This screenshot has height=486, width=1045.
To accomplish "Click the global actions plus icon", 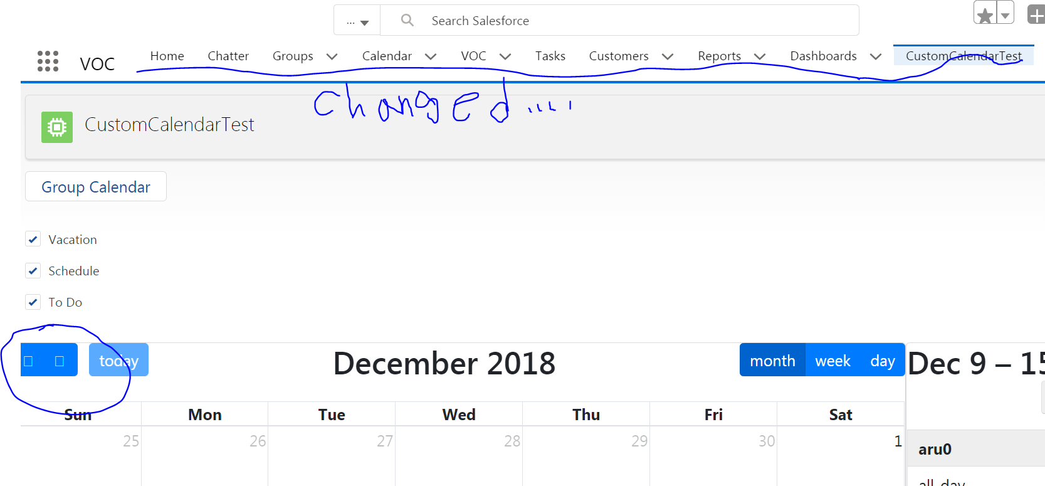I will (1036, 15).
